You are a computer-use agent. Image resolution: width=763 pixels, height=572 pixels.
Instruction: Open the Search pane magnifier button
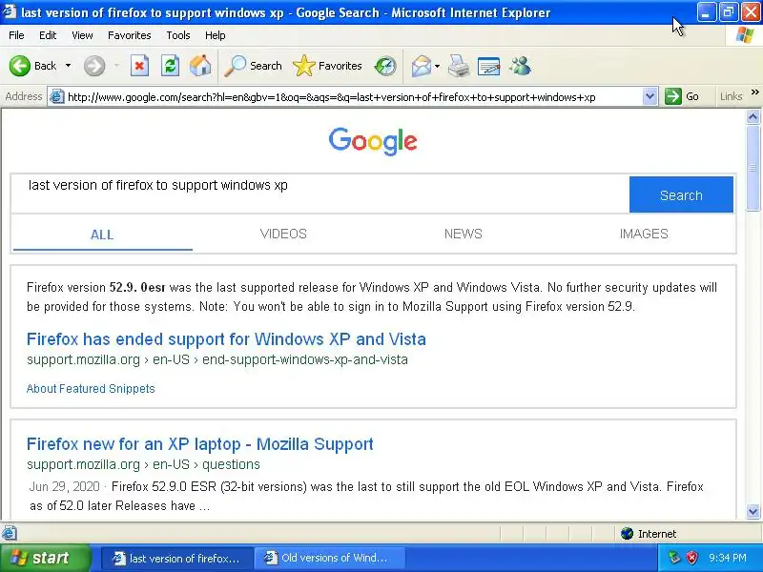(x=253, y=66)
